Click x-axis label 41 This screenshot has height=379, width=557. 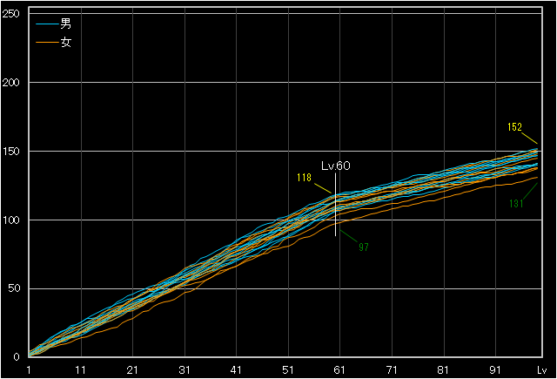pos(236,370)
